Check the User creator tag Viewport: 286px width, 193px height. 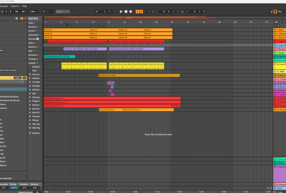coord(30,70)
